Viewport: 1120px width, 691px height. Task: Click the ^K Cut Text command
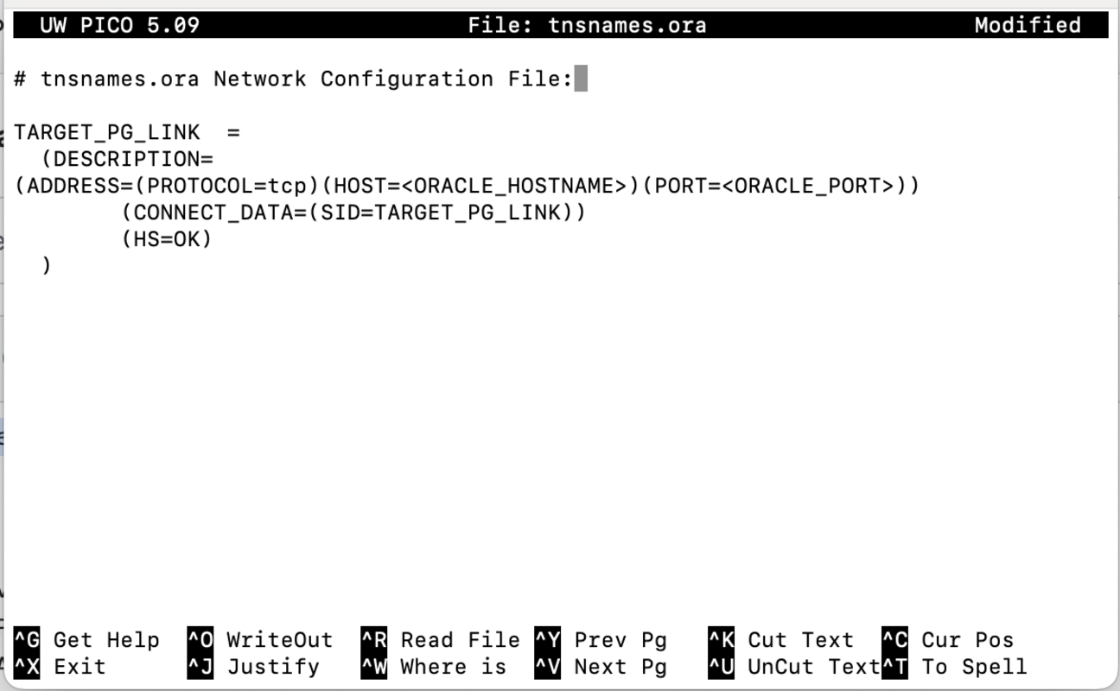point(782,640)
